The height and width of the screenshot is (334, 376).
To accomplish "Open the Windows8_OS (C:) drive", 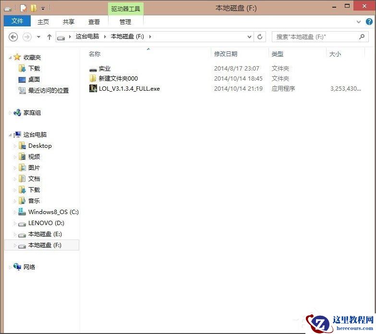I will pos(53,212).
